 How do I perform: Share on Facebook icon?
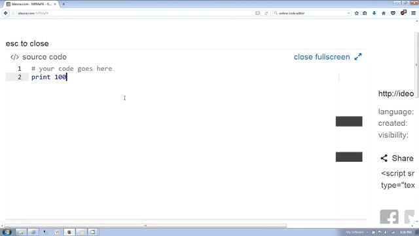(389, 216)
